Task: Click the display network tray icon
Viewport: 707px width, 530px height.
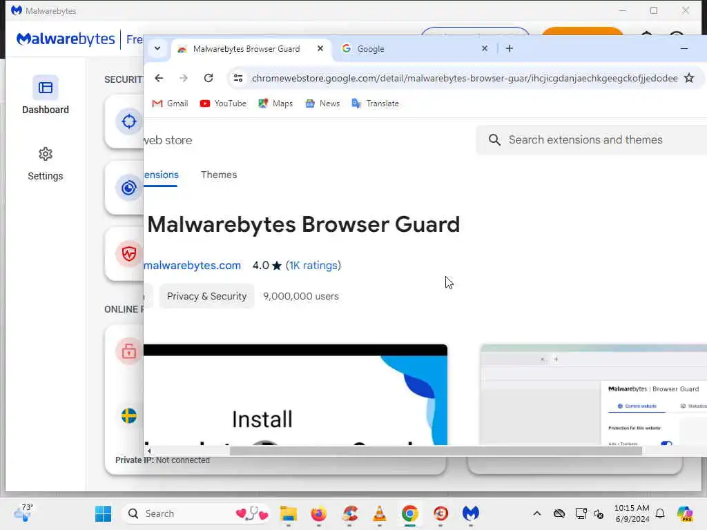Action: point(581,513)
